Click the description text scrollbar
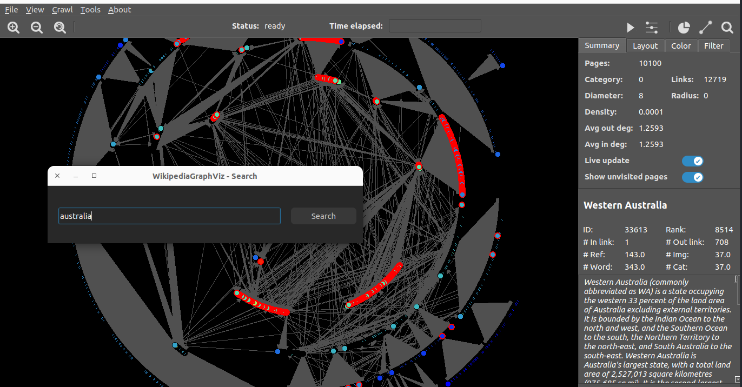 tap(737, 330)
